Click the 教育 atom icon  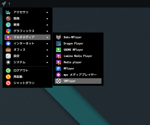(x=8, y=25)
